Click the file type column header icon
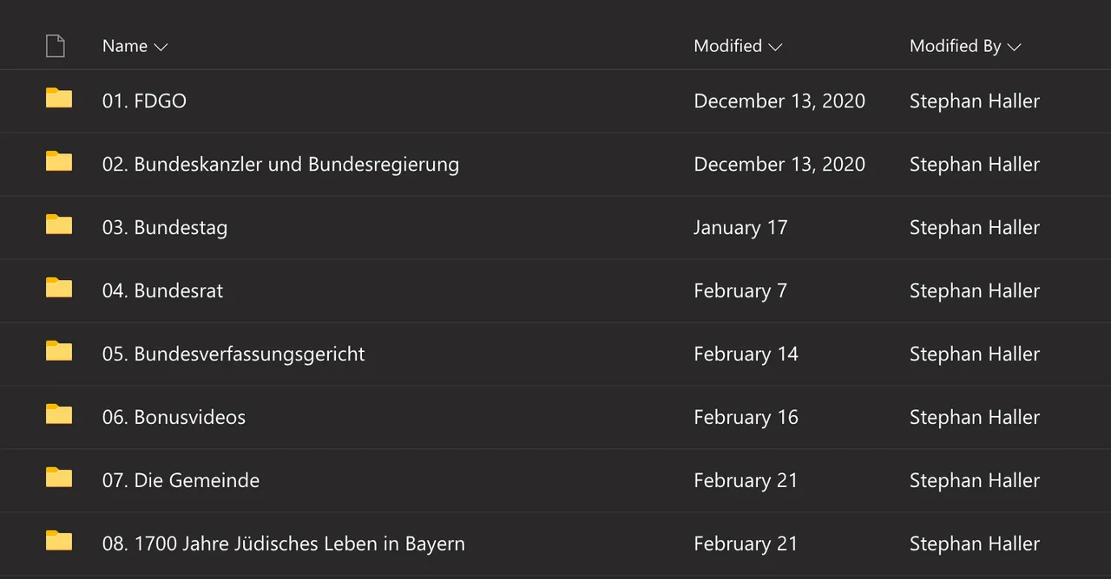Viewport: 1111px width, 579px height. [x=56, y=46]
